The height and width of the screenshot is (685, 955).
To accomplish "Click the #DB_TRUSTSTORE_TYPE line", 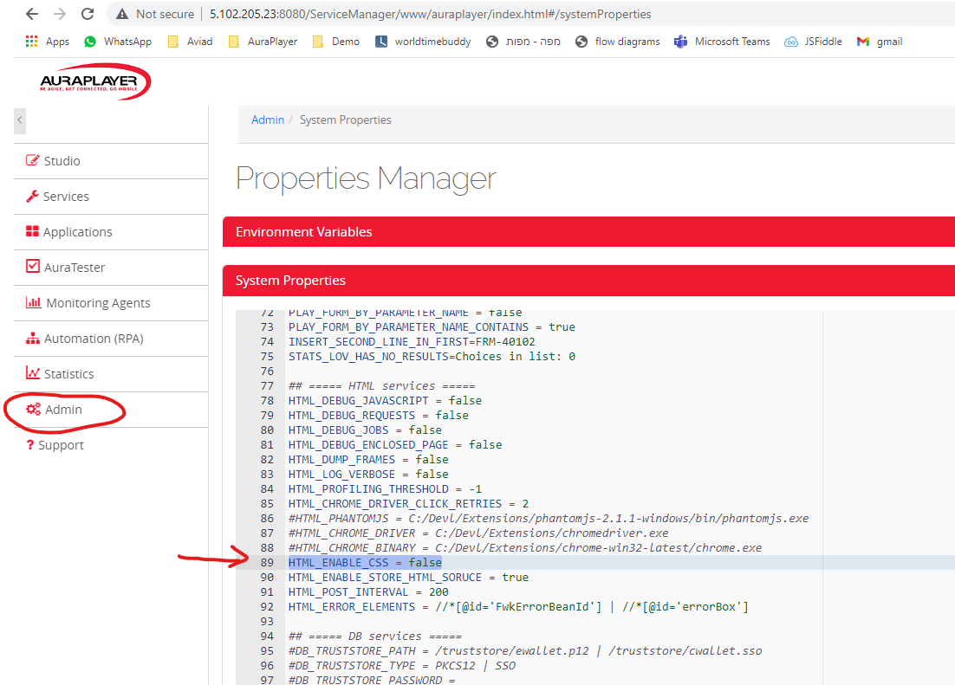I will [402, 666].
